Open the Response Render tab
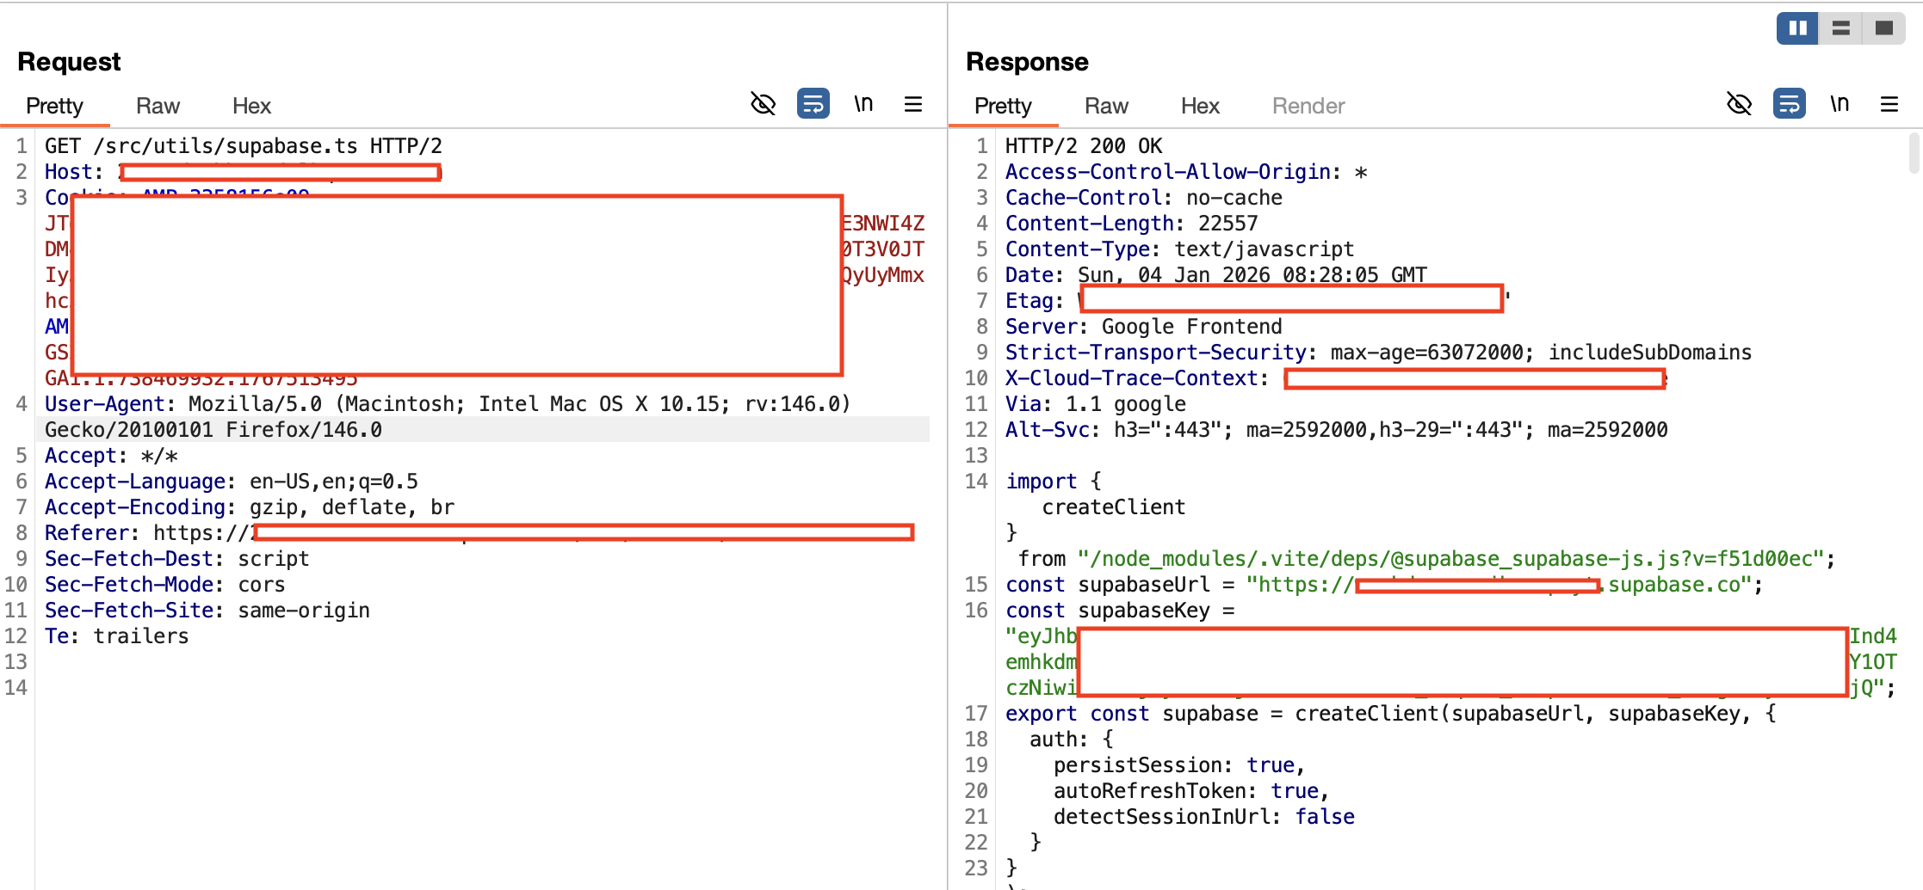This screenshot has height=890, width=1923. pos(1308,106)
